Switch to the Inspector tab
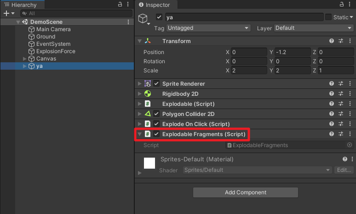356x214 pixels. tap(157, 5)
